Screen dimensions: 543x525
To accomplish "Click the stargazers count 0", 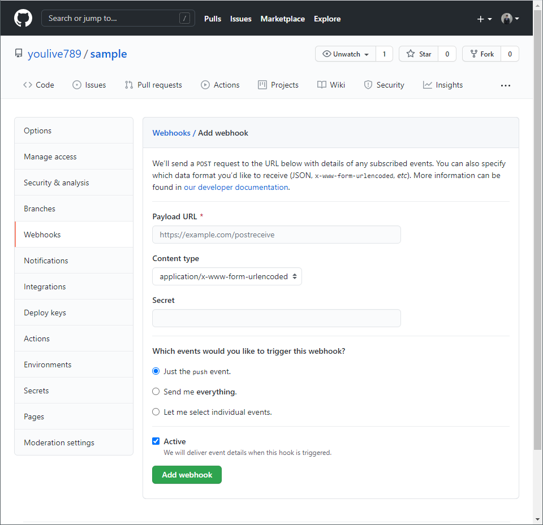I will pyautogui.click(x=447, y=54).
